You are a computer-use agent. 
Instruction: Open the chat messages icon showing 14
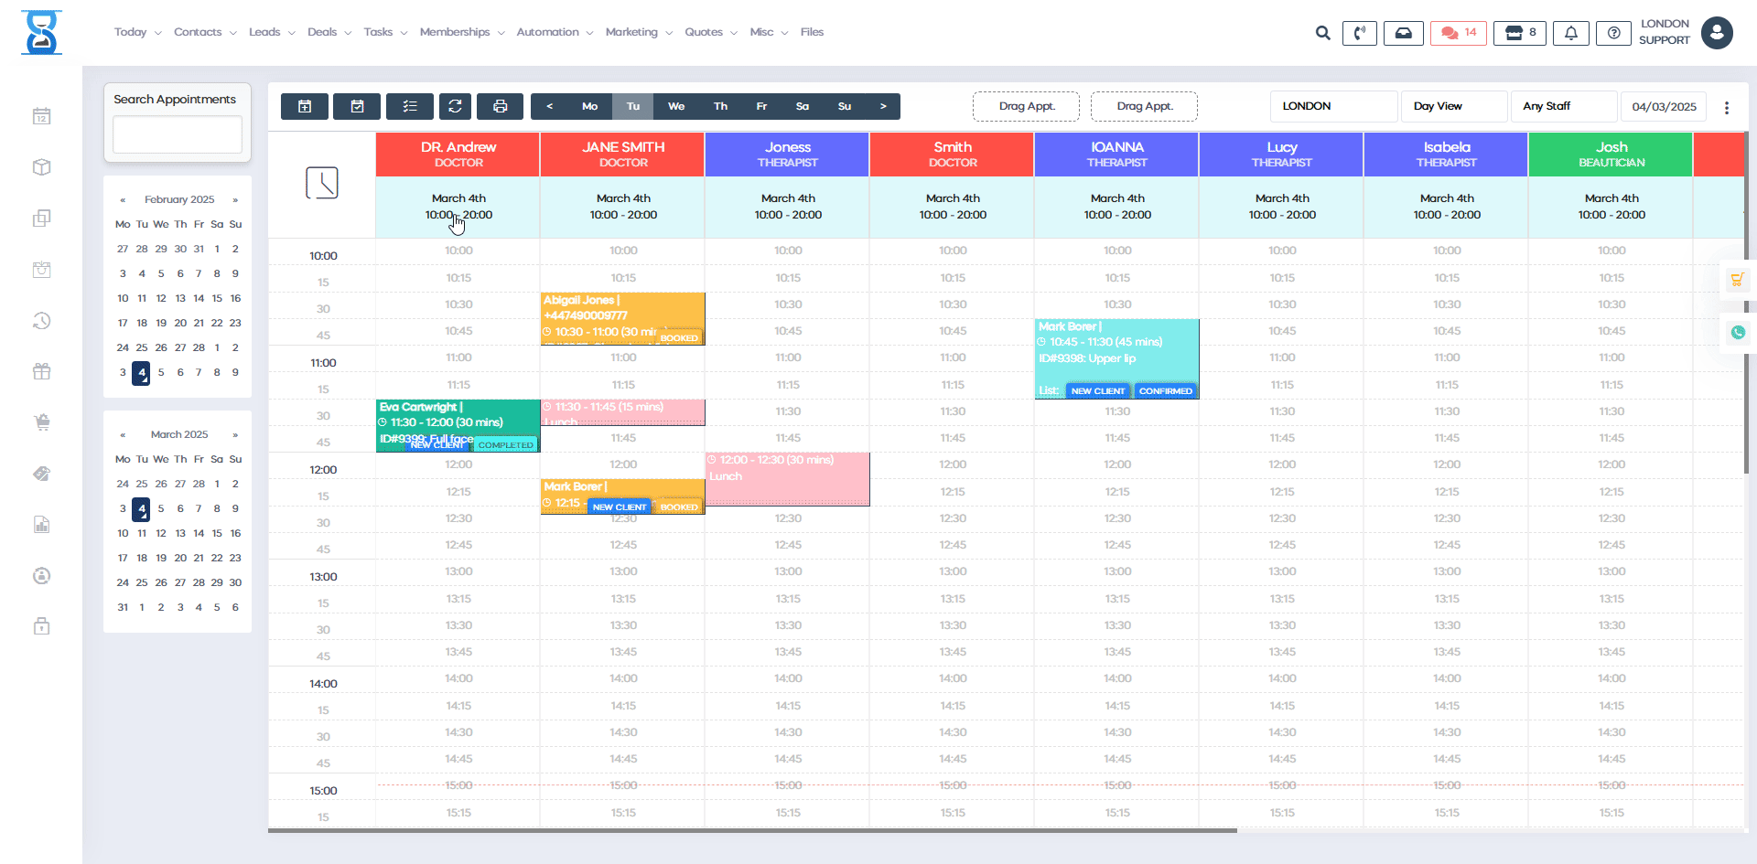point(1457,32)
